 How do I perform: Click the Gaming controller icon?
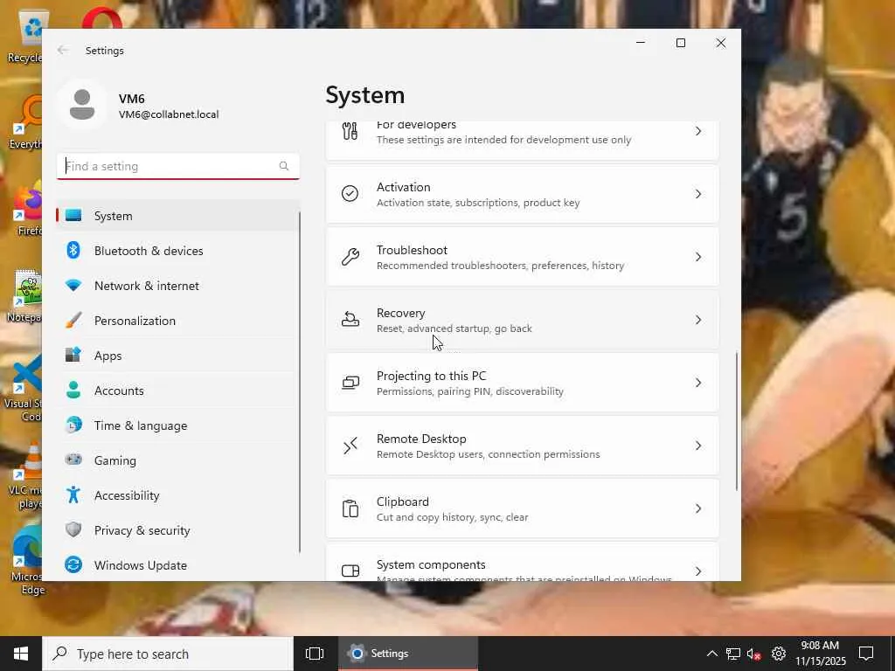(x=73, y=460)
